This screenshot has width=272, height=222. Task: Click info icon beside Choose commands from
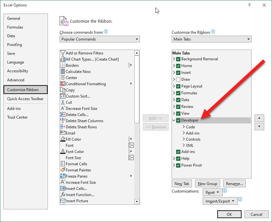click(106, 31)
